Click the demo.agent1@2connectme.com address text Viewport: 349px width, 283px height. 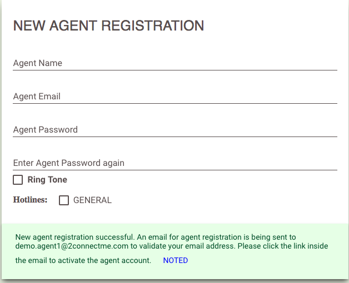click(72, 246)
